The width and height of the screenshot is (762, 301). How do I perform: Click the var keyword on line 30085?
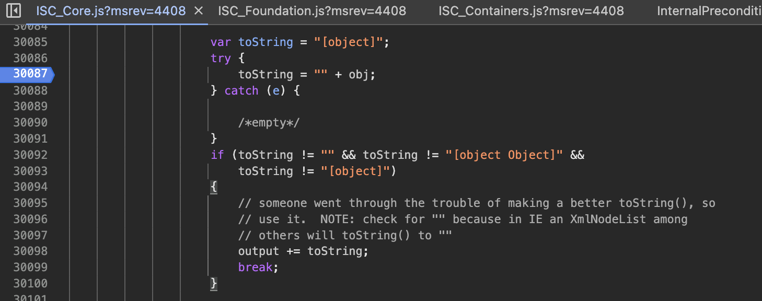221,42
